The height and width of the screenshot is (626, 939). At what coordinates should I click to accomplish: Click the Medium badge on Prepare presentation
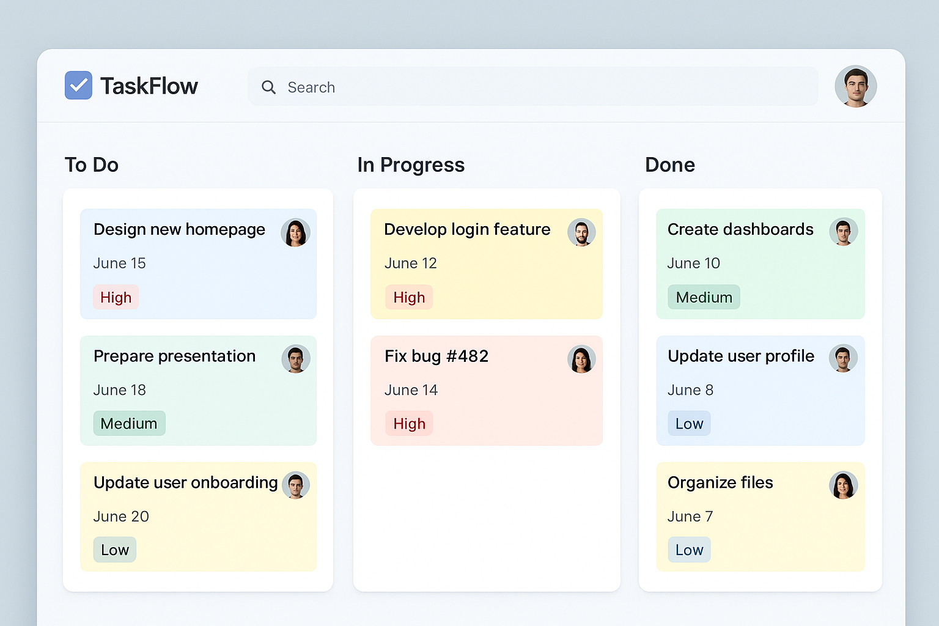(x=129, y=423)
